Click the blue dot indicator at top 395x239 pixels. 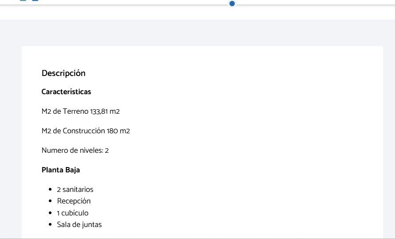point(232,4)
